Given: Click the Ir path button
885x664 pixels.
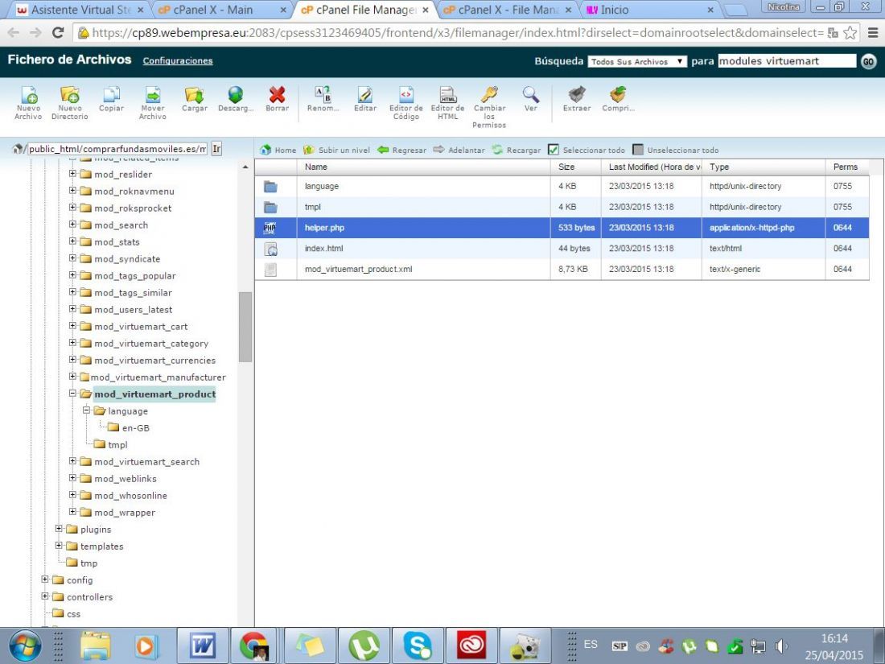Looking at the screenshot, I should [x=216, y=149].
